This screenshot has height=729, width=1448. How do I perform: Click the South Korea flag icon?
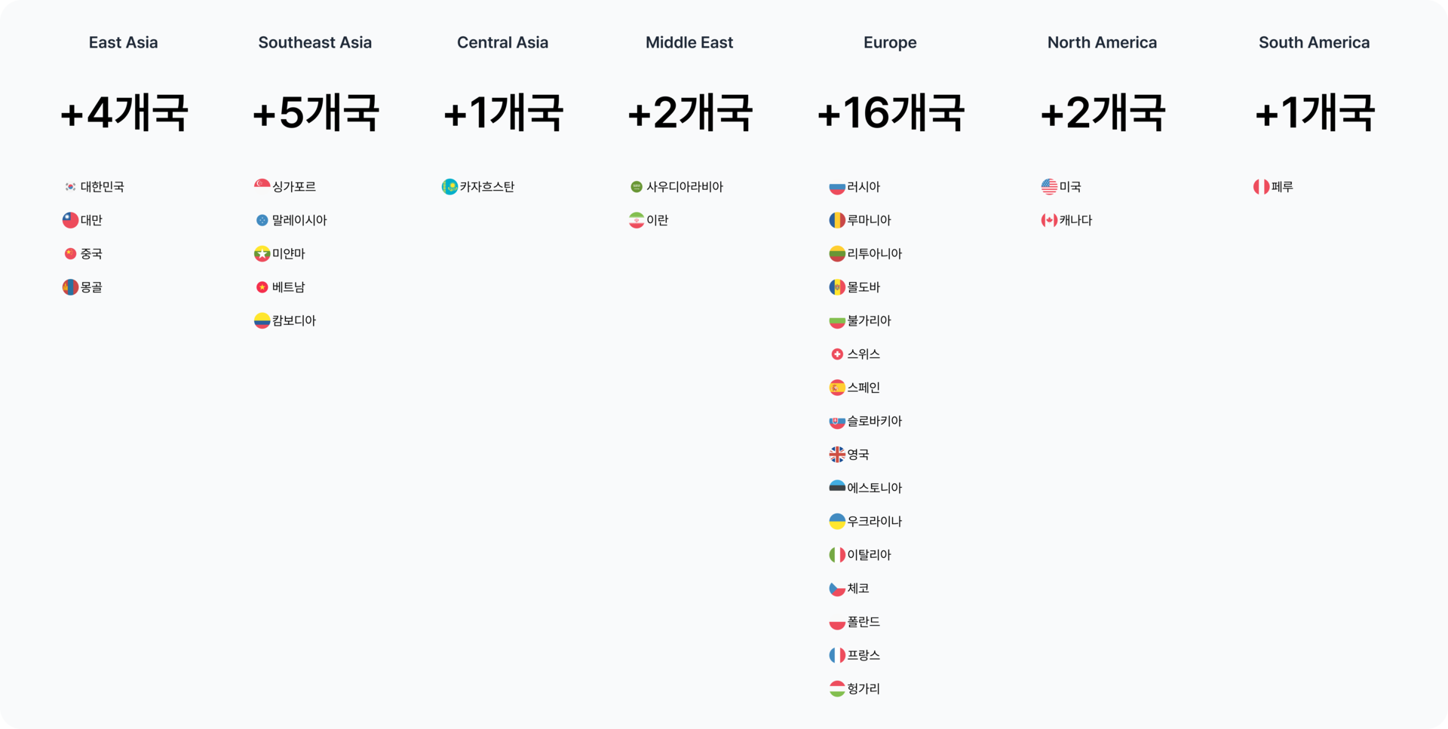coord(70,187)
